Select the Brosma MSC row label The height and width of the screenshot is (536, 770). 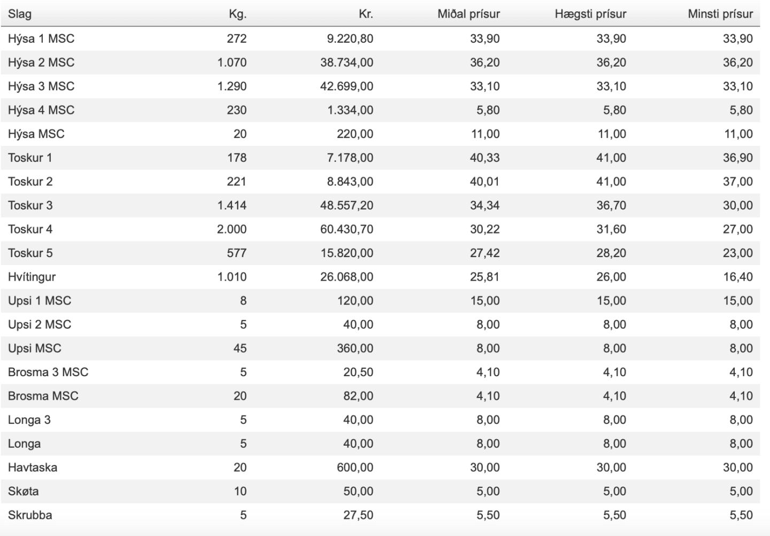click(x=43, y=396)
